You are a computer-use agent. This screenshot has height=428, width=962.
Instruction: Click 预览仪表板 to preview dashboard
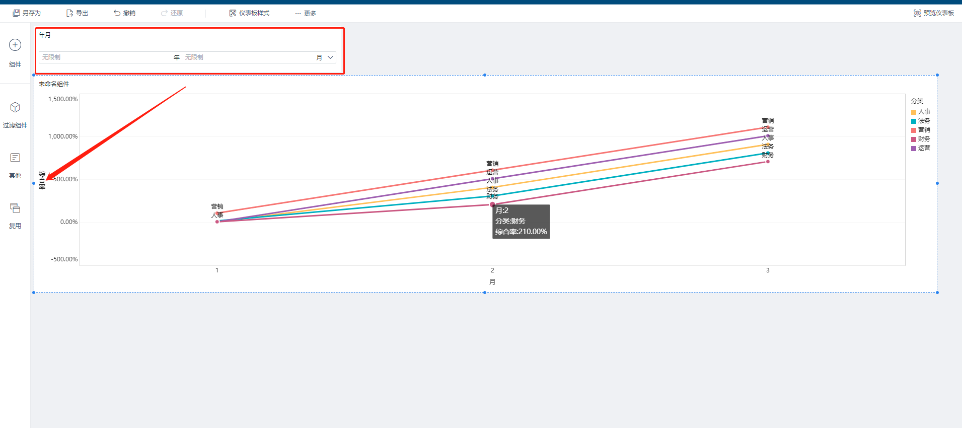click(x=934, y=13)
